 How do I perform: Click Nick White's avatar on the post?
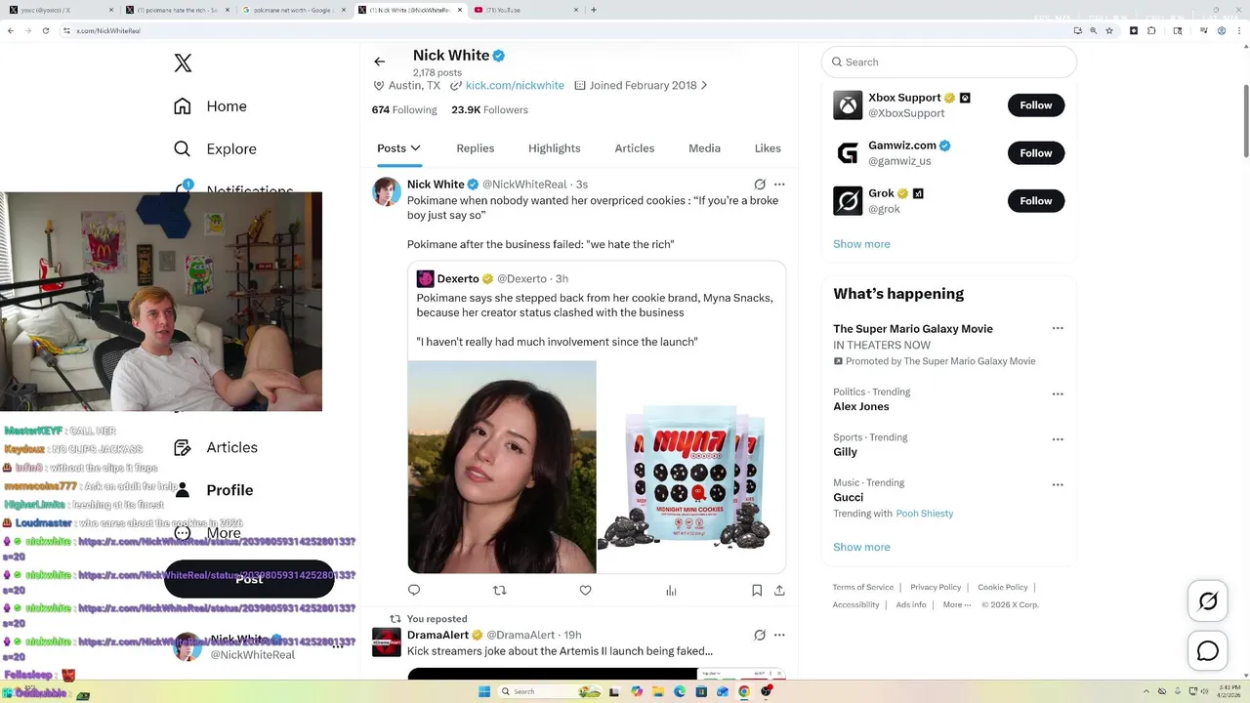tap(387, 191)
